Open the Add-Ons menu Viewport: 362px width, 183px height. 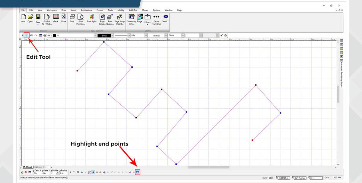point(133,10)
